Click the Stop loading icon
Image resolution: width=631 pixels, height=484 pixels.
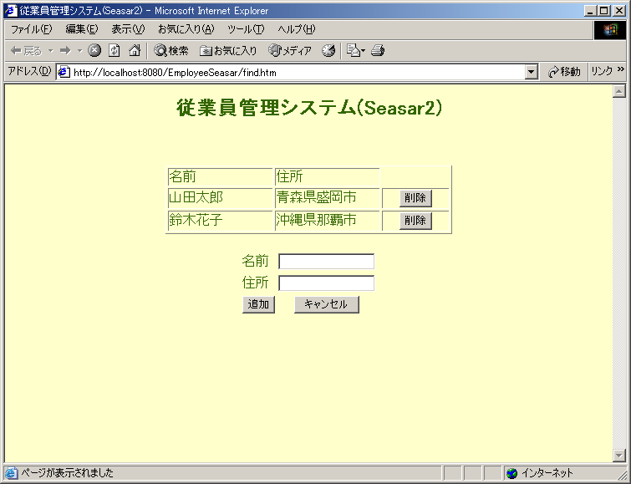point(94,51)
